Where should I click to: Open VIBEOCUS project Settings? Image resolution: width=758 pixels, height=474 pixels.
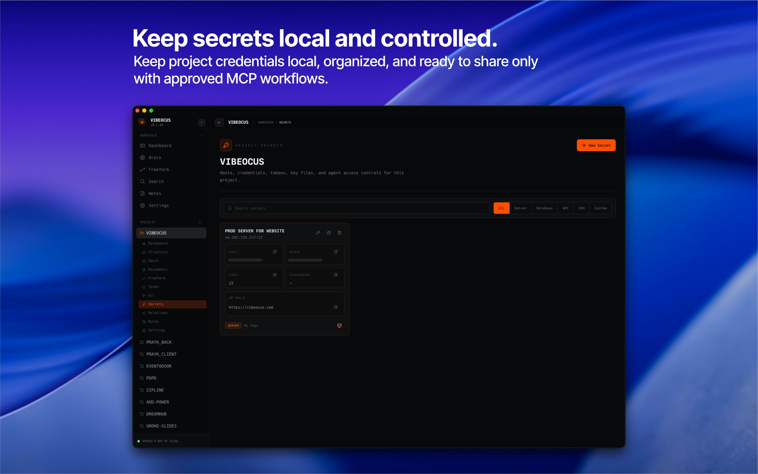(x=172, y=330)
